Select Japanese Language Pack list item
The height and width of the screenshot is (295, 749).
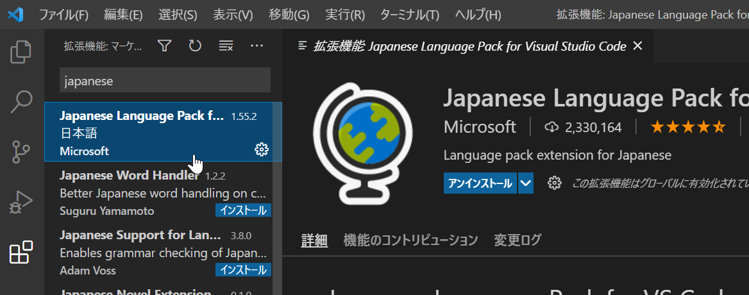point(163,131)
